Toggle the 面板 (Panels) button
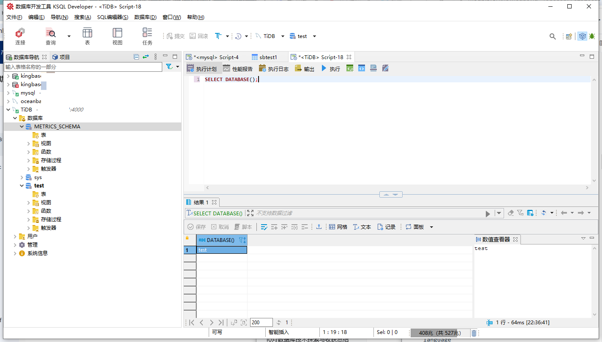The height and width of the screenshot is (342, 602). pyautogui.click(x=415, y=227)
